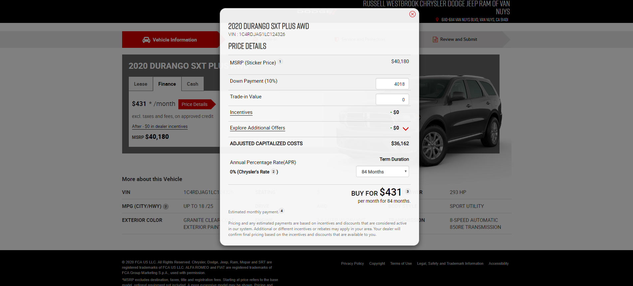
Task: Click the MPG footnote 7 info icon
Action: point(166,207)
